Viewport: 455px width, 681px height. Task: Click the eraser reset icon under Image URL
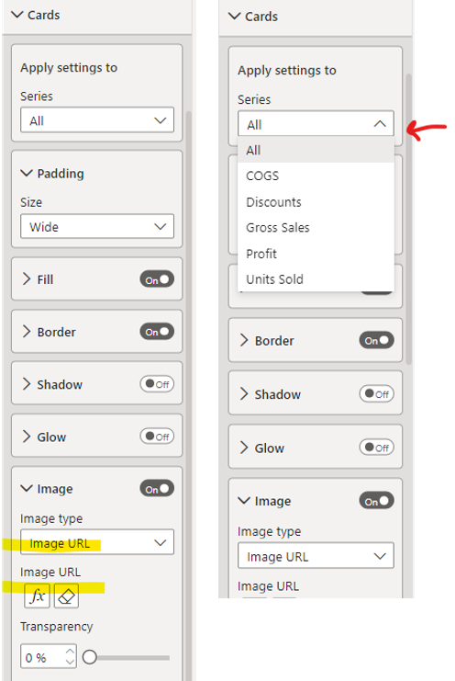coord(66,596)
